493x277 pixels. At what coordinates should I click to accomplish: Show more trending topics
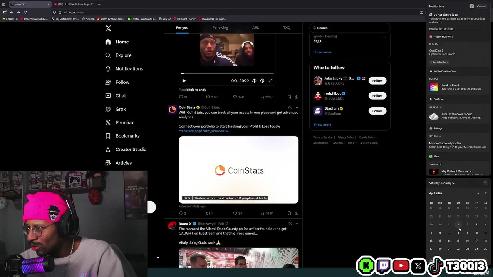coord(322,52)
